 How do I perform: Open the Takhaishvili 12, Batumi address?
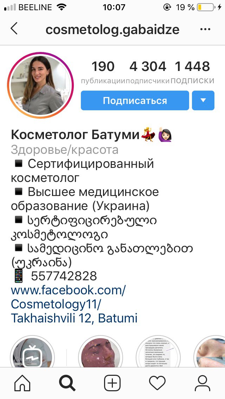[x=74, y=318]
